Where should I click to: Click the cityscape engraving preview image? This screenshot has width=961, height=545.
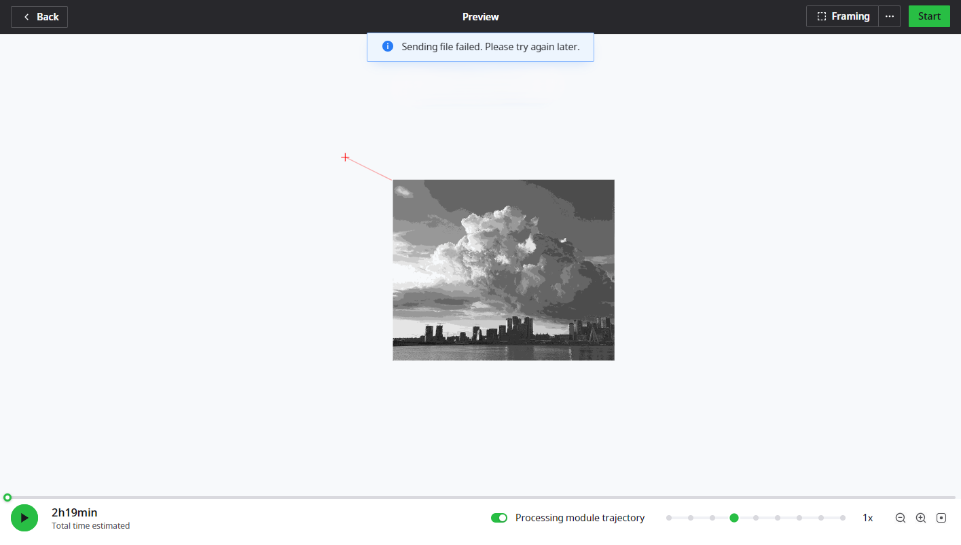(503, 270)
